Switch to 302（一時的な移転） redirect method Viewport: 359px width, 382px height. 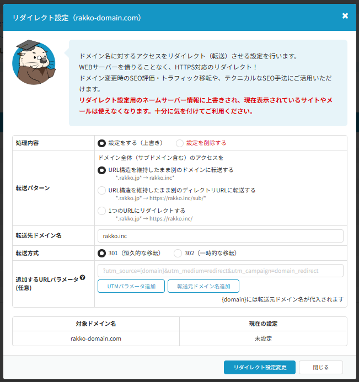click(178, 253)
